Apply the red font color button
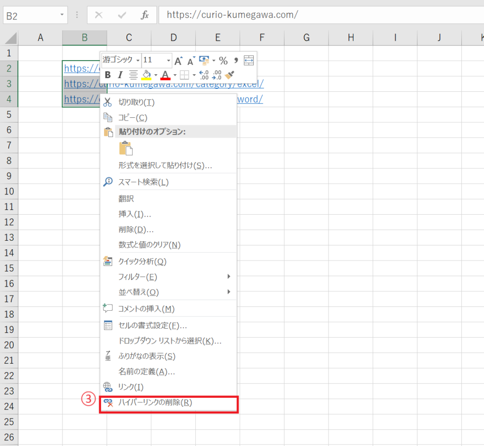 [x=165, y=75]
